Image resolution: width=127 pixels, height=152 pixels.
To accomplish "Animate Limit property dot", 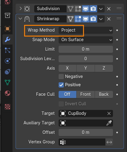I will pos(117,49).
